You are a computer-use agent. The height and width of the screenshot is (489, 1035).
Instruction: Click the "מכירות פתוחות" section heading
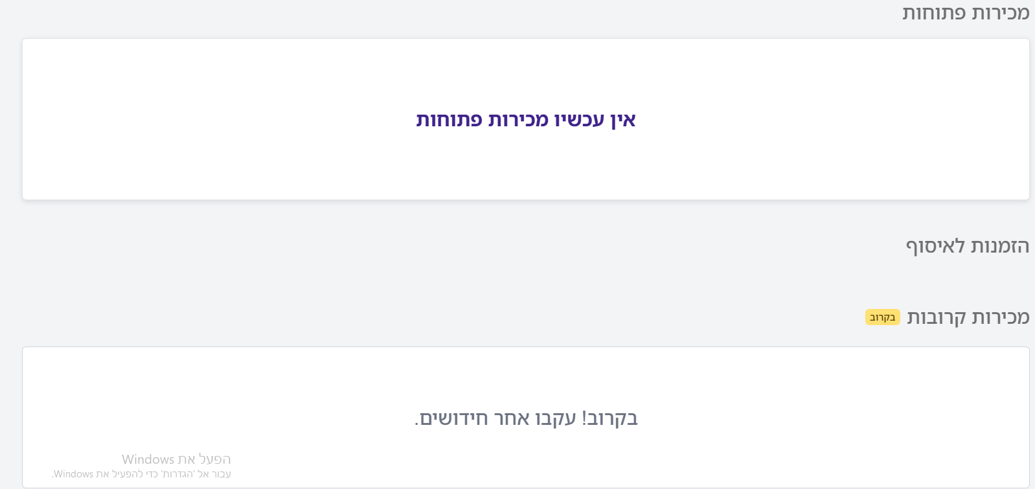click(x=966, y=13)
